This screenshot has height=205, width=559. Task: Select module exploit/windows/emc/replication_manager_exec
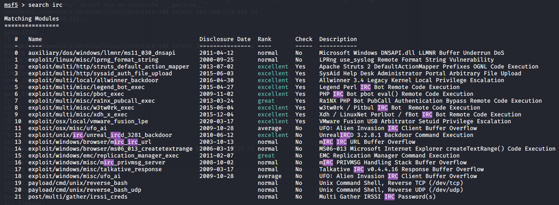tap(104, 156)
